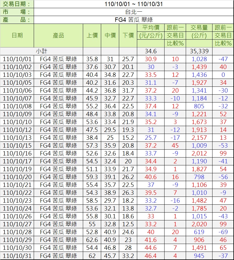Click the 交易量 (公斤) header
Screen dimensions: 234x260
point(199,32)
